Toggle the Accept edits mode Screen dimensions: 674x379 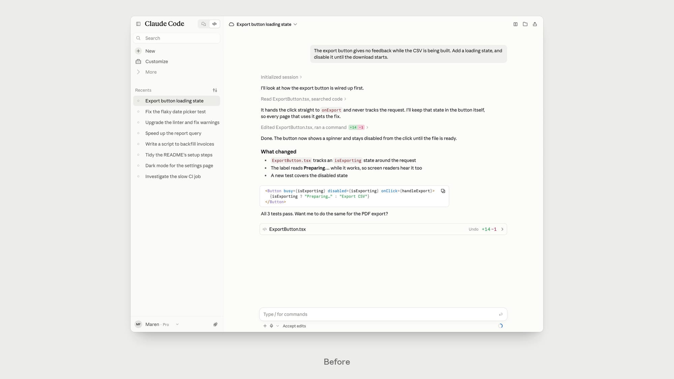point(294,326)
